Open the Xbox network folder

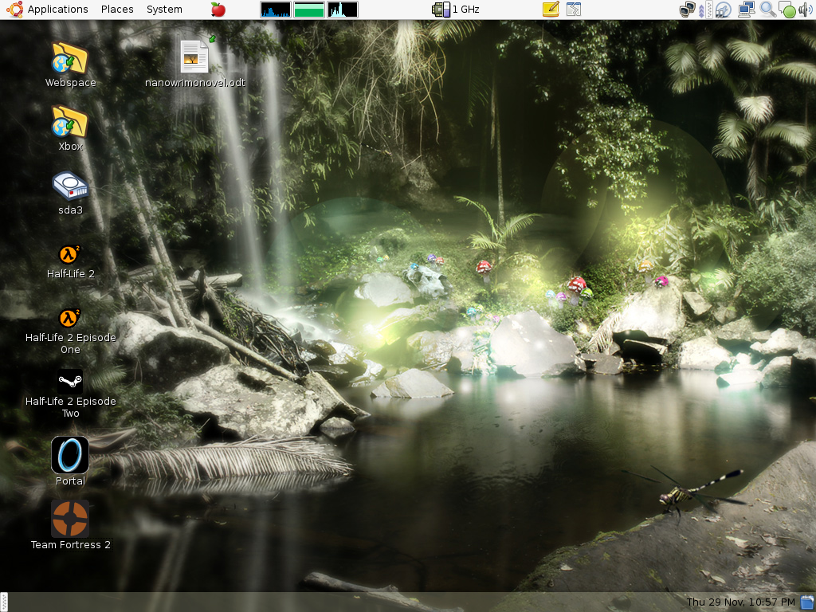click(x=70, y=122)
